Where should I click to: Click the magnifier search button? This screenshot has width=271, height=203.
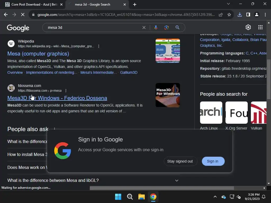click(x=177, y=27)
